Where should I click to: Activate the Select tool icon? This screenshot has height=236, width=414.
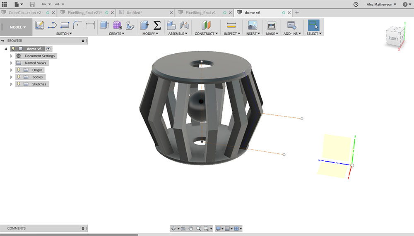314,25
